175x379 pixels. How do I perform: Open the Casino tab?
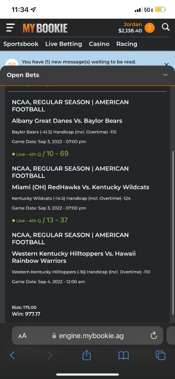(99, 44)
